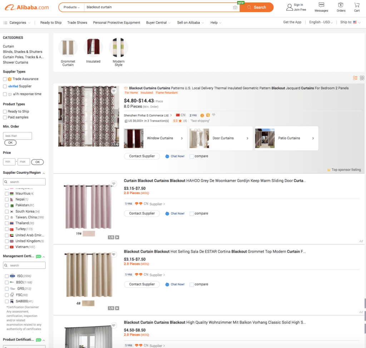The height and width of the screenshot is (348, 366).
Task: Click Chat Now for the HAHOO Grey curtain
Action: pyautogui.click(x=175, y=213)
